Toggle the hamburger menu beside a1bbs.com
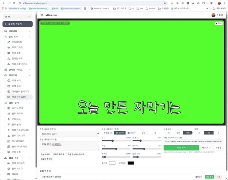 (42, 15)
